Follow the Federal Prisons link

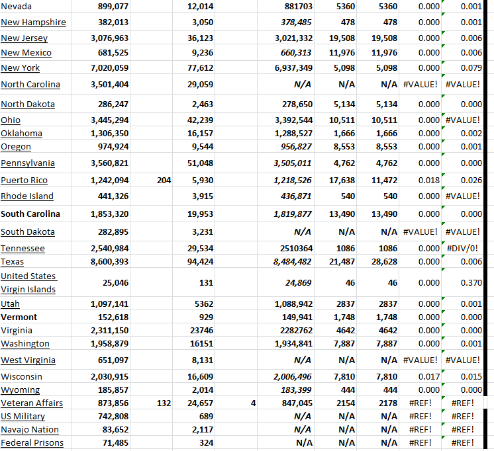[32, 442]
